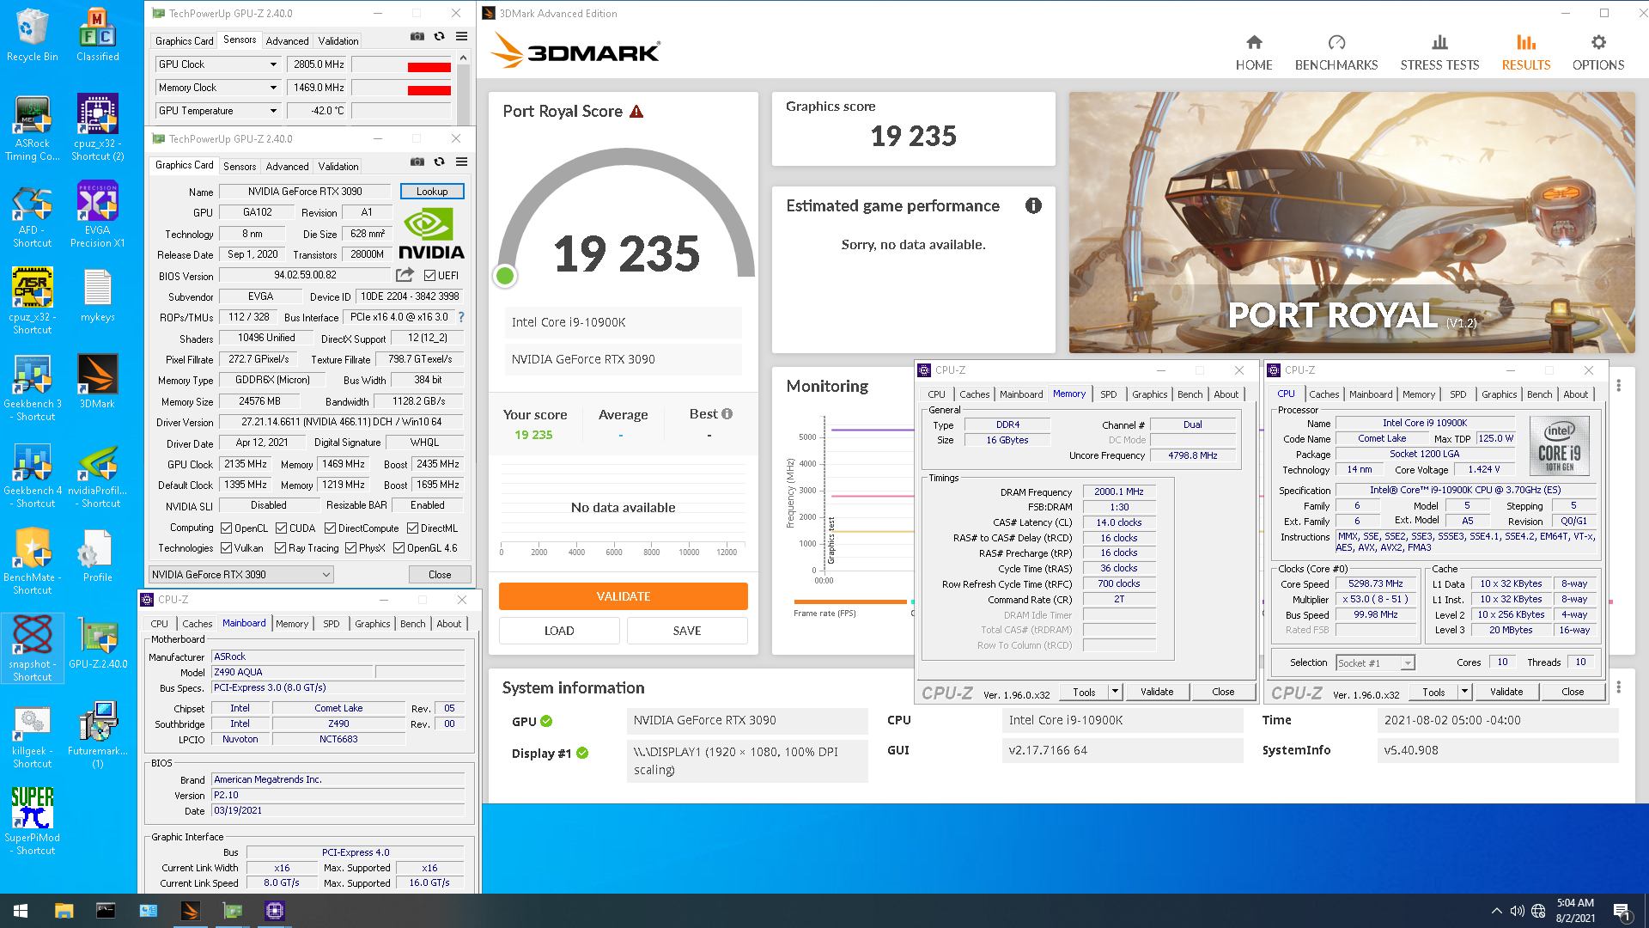Screen dimensions: 1649x928
Task: Click LOAD result button
Action: (559, 631)
